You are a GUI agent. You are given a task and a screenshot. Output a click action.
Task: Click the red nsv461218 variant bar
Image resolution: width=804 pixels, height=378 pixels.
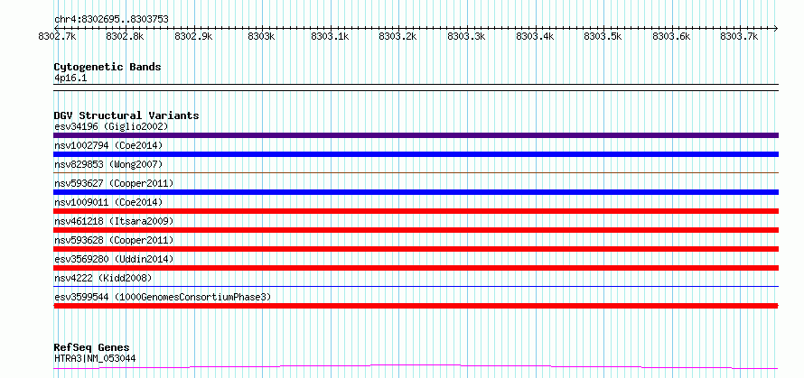[416, 230]
